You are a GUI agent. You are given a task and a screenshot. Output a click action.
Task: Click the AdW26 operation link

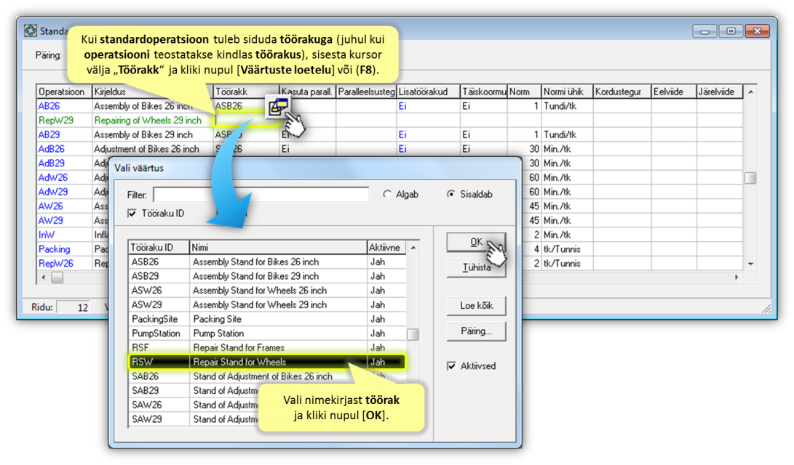point(53,178)
